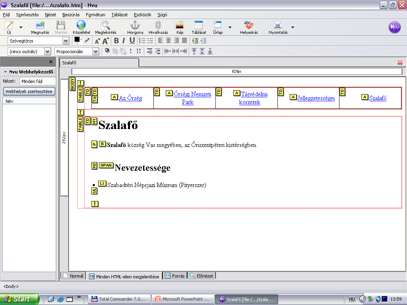Create a new page with the Új icon

click(9, 27)
